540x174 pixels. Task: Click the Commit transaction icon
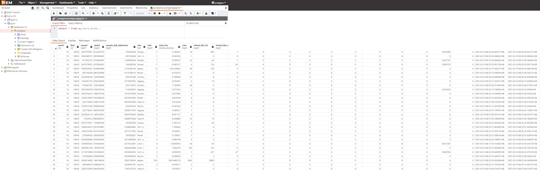(x=186, y=13)
